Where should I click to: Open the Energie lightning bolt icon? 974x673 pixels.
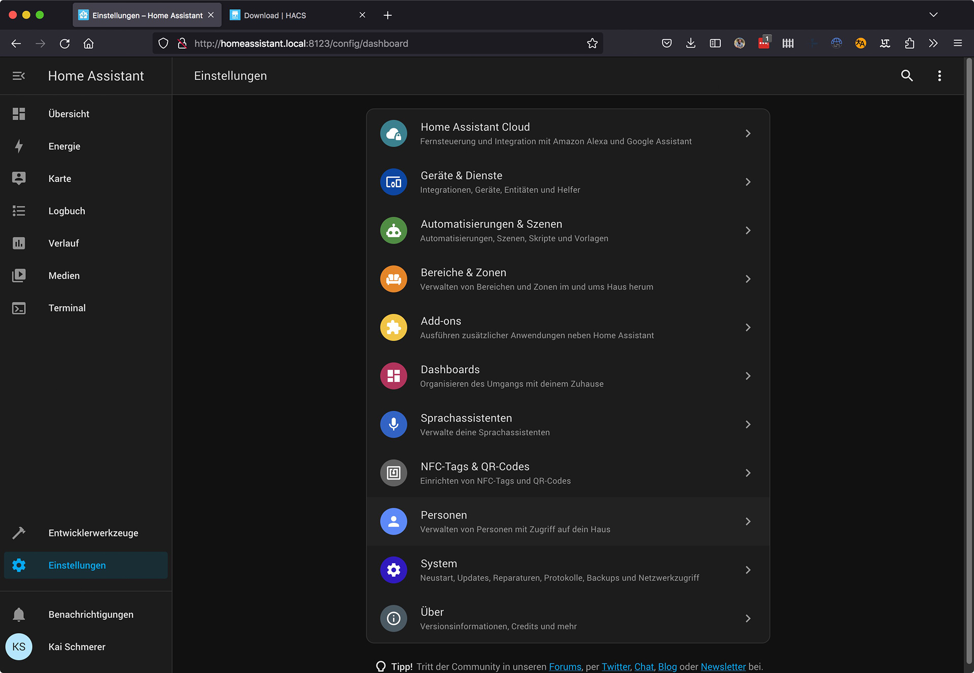(x=19, y=146)
